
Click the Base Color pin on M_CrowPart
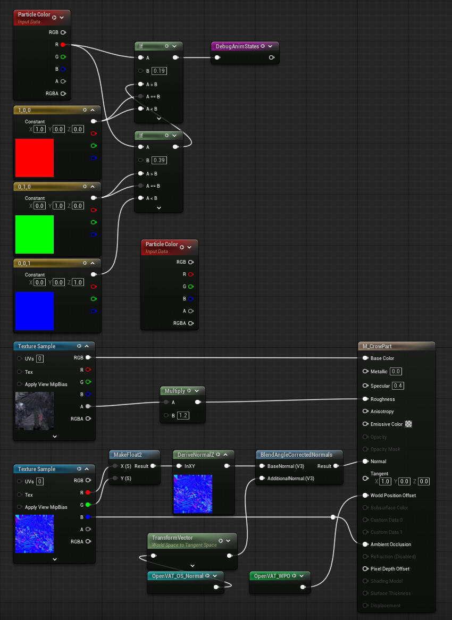point(365,358)
